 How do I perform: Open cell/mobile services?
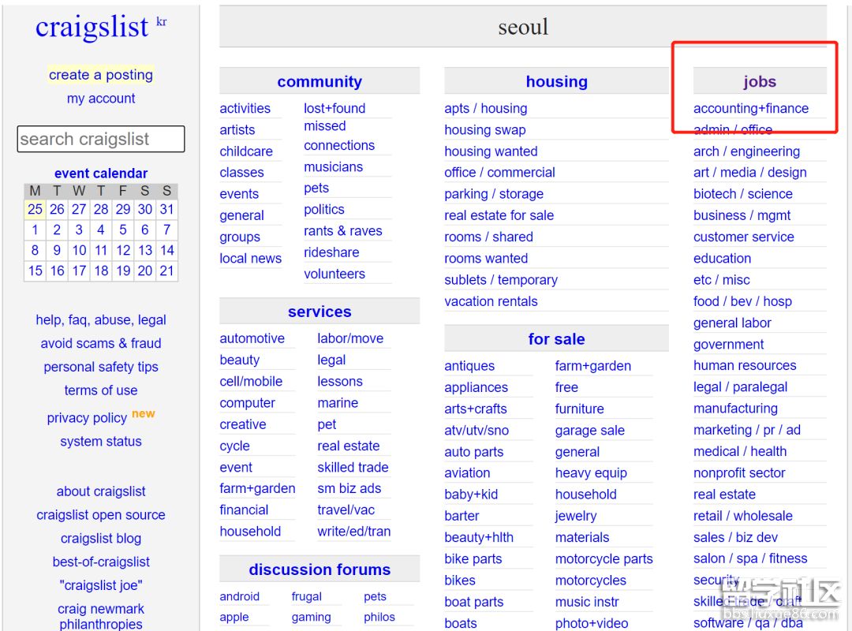251,381
